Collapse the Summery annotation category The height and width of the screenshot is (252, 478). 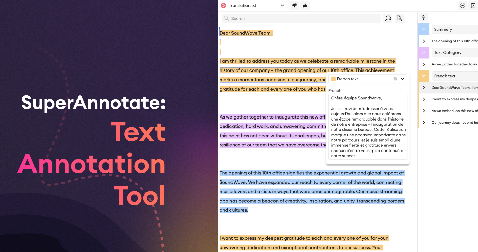(x=423, y=29)
